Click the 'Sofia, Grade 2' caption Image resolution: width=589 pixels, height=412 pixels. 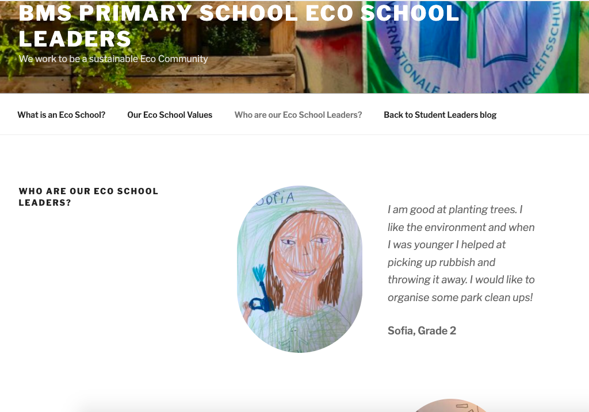click(422, 330)
